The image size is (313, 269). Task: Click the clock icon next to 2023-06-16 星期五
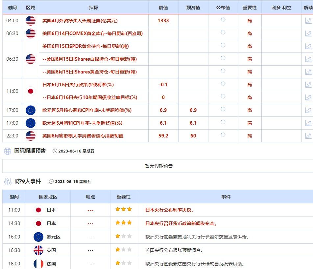[x=54, y=150]
